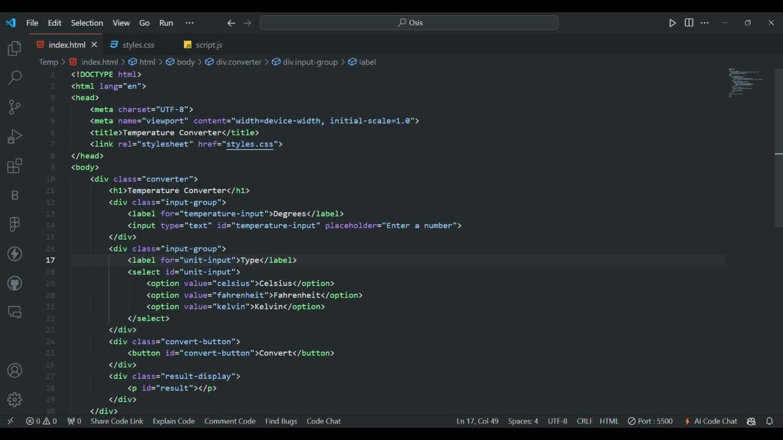The height and width of the screenshot is (440, 783).
Task: Open the Search view icon
Action: tap(15, 78)
